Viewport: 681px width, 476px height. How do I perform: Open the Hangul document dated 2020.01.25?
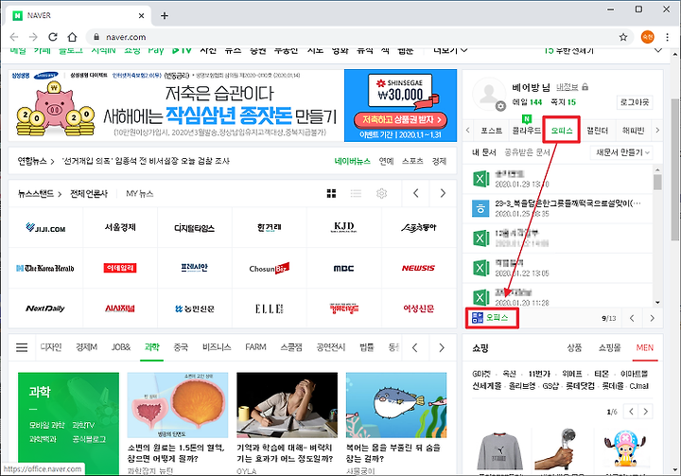point(557,208)
